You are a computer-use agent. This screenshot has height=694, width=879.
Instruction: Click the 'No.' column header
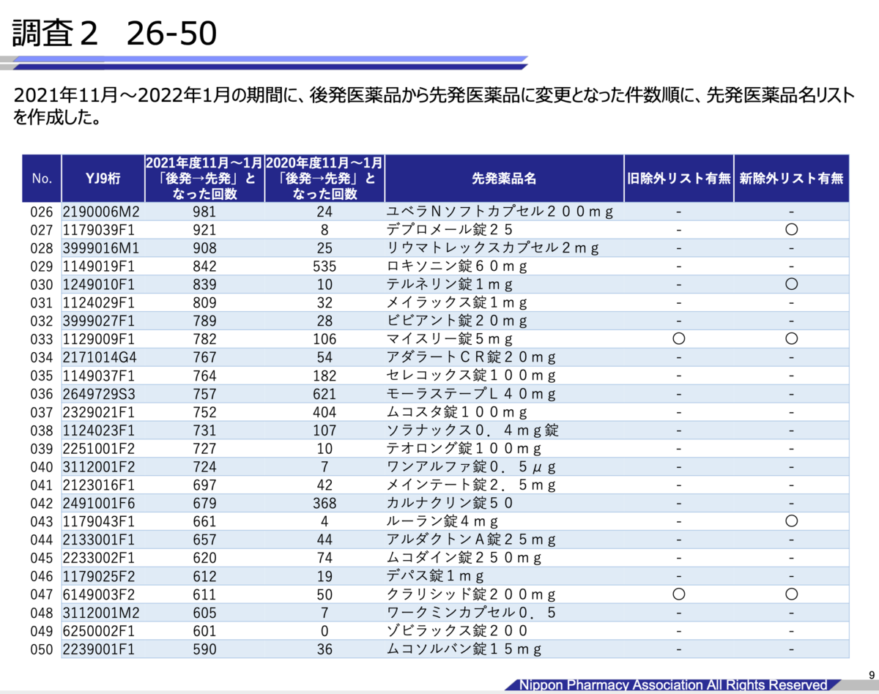[x=42, y=178]
